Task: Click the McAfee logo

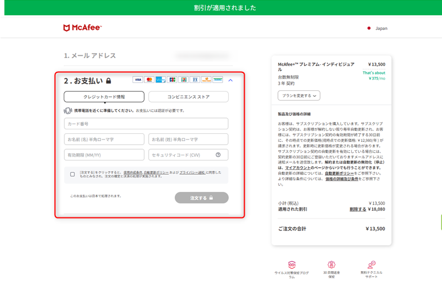Action: [82, 28]
